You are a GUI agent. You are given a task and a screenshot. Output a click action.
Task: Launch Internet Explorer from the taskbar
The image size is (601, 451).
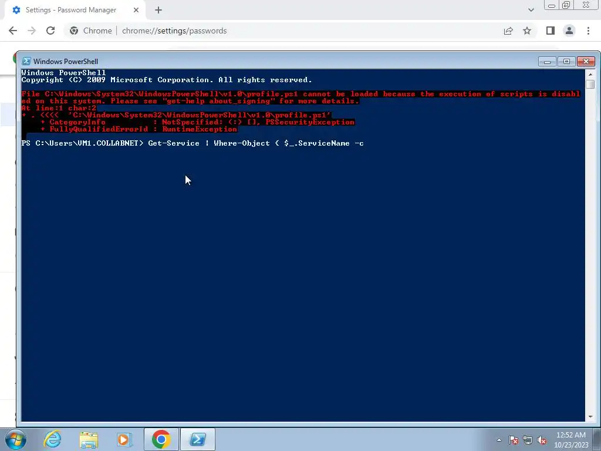[x=52, y=439]
